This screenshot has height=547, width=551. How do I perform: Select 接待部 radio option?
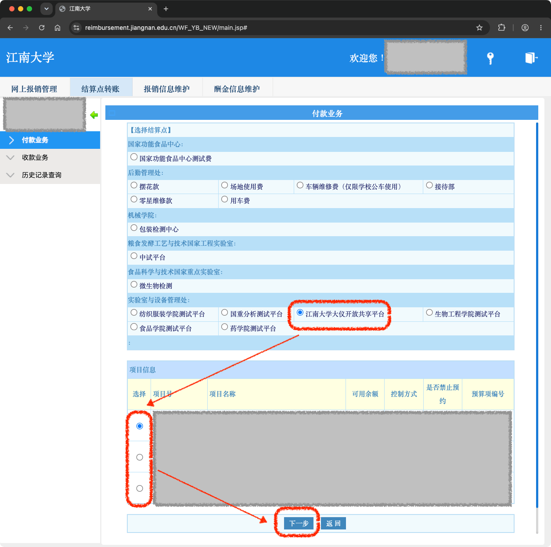tap(429, 185)
